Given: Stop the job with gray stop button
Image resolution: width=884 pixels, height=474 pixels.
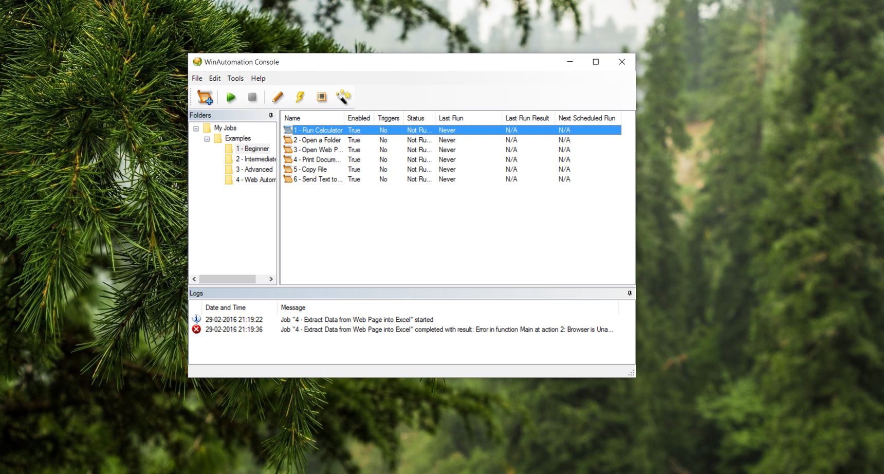Looking at the screenshot, I should [x=252, y=97].
